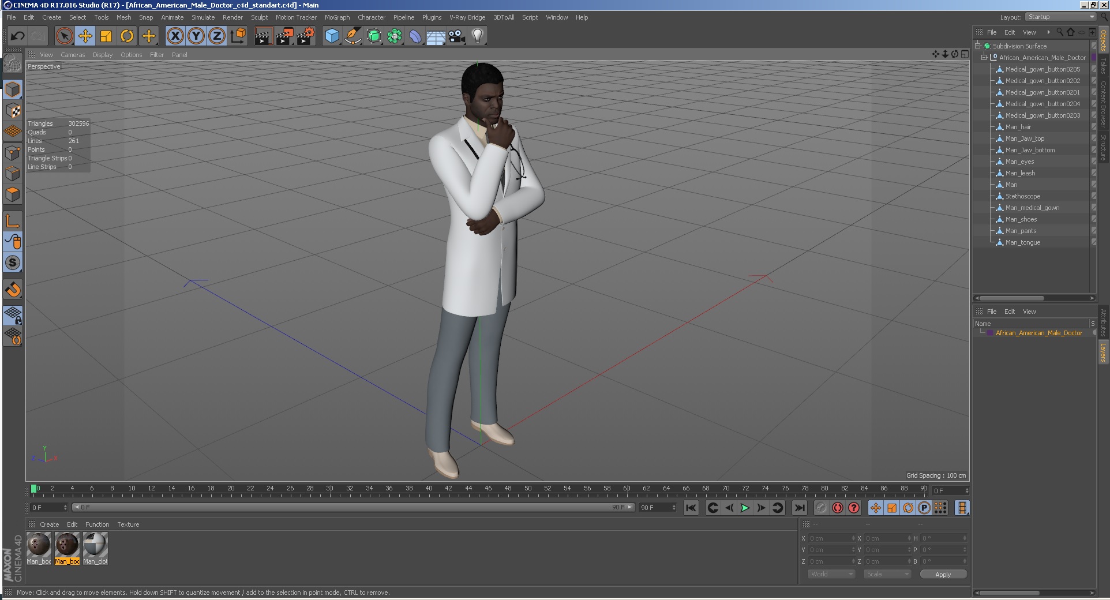Click the Floor environment icon
Screen dimensions: 1110x600
[x=436, y=36]
